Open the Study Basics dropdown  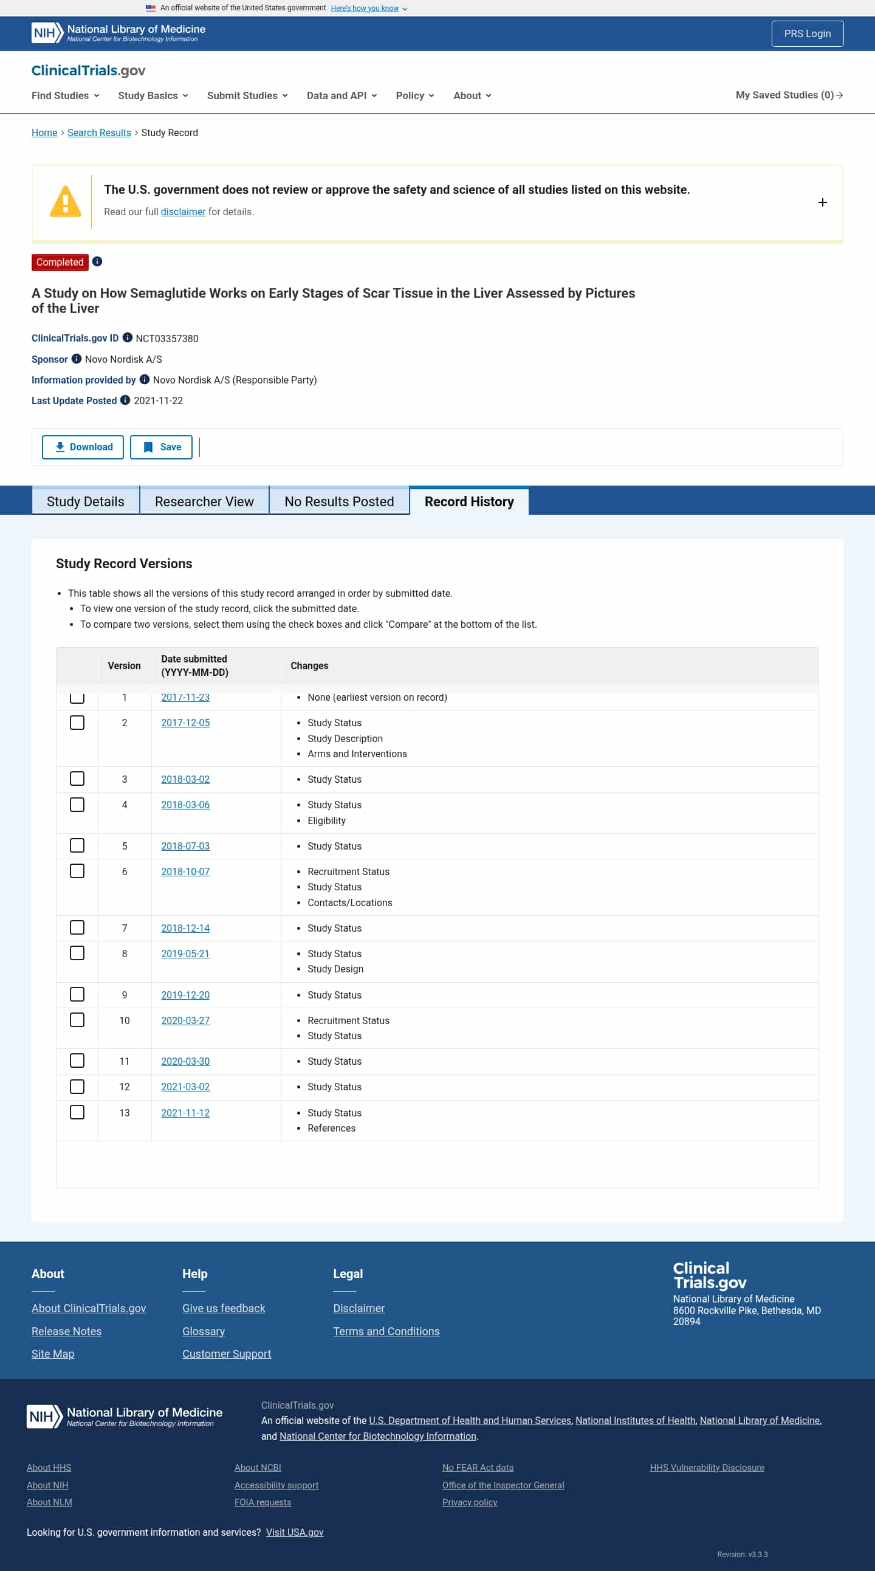point(153,95)
